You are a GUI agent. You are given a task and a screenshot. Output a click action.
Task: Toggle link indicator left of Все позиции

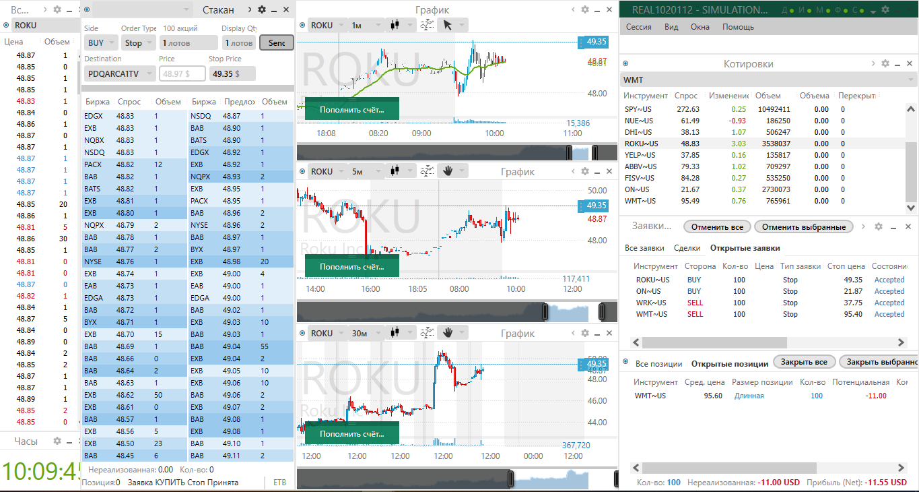pos(626,363)
